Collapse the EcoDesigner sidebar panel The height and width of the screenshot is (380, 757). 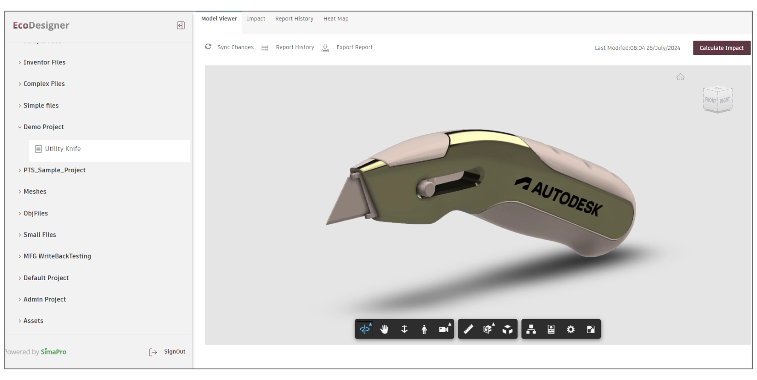[181, 26]
